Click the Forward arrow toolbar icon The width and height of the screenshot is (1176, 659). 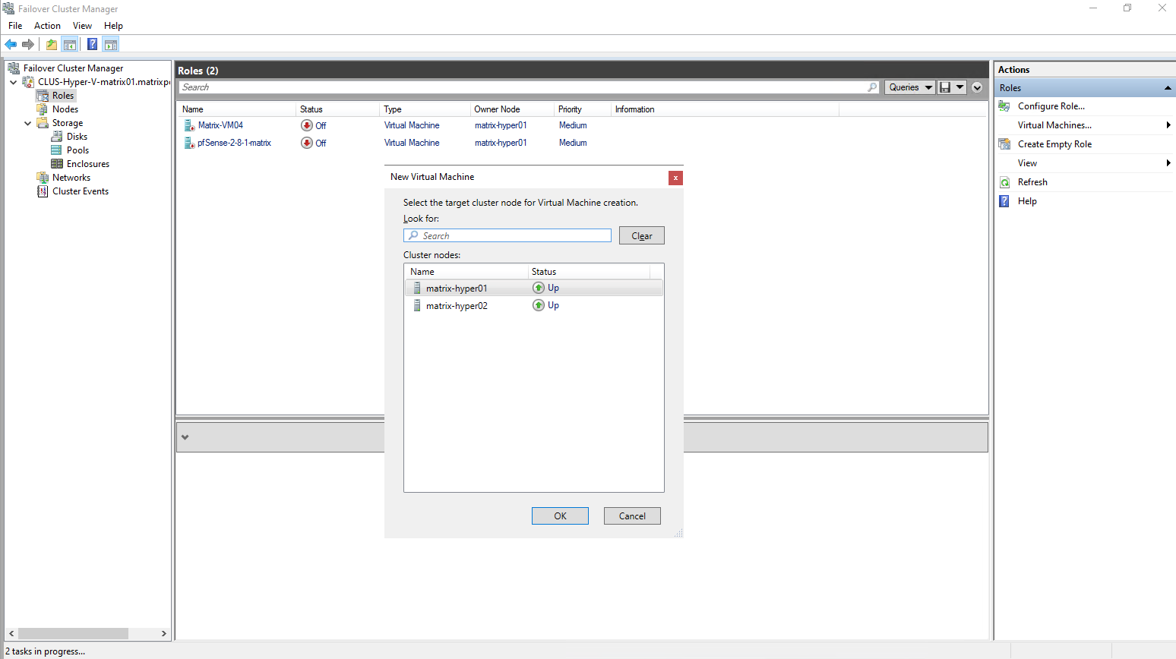(x=28, y=45)
